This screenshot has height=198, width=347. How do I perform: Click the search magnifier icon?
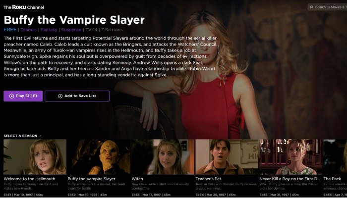pos(311,7)
